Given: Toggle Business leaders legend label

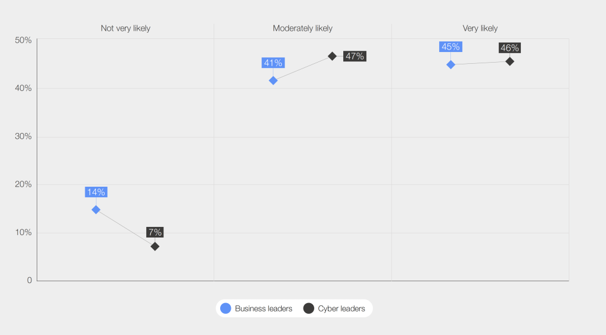Looking at the screenshot, I should pyautogui.click(x=263, y=308).
